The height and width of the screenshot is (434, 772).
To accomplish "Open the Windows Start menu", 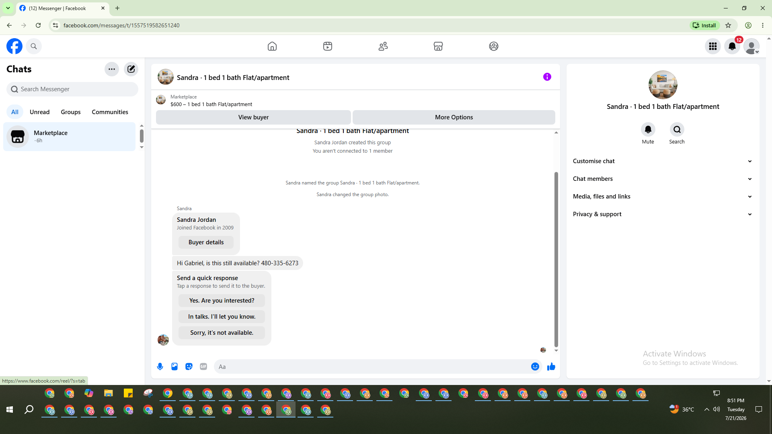I will click(10, 409).
